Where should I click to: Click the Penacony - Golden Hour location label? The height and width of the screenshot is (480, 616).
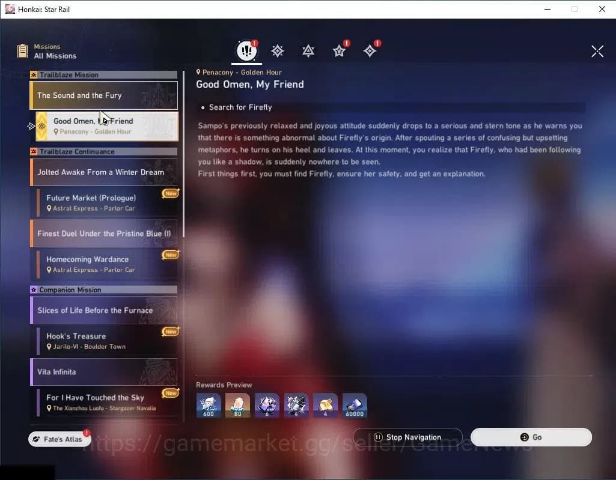(239, 72)
